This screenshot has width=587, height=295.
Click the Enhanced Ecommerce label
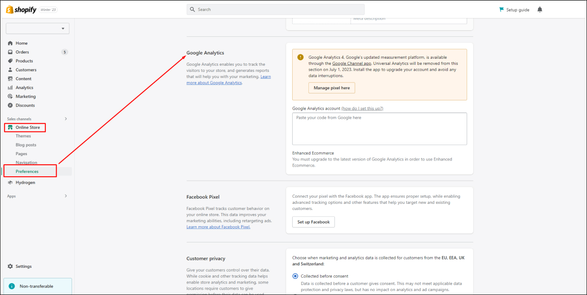coord(313,153)
